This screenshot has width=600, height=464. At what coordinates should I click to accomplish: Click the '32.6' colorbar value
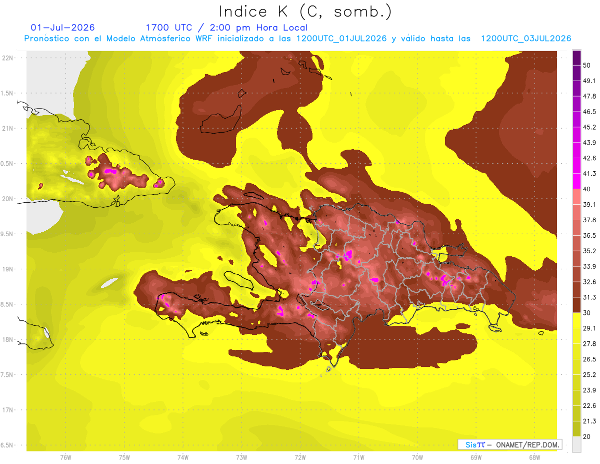[590, 282]
